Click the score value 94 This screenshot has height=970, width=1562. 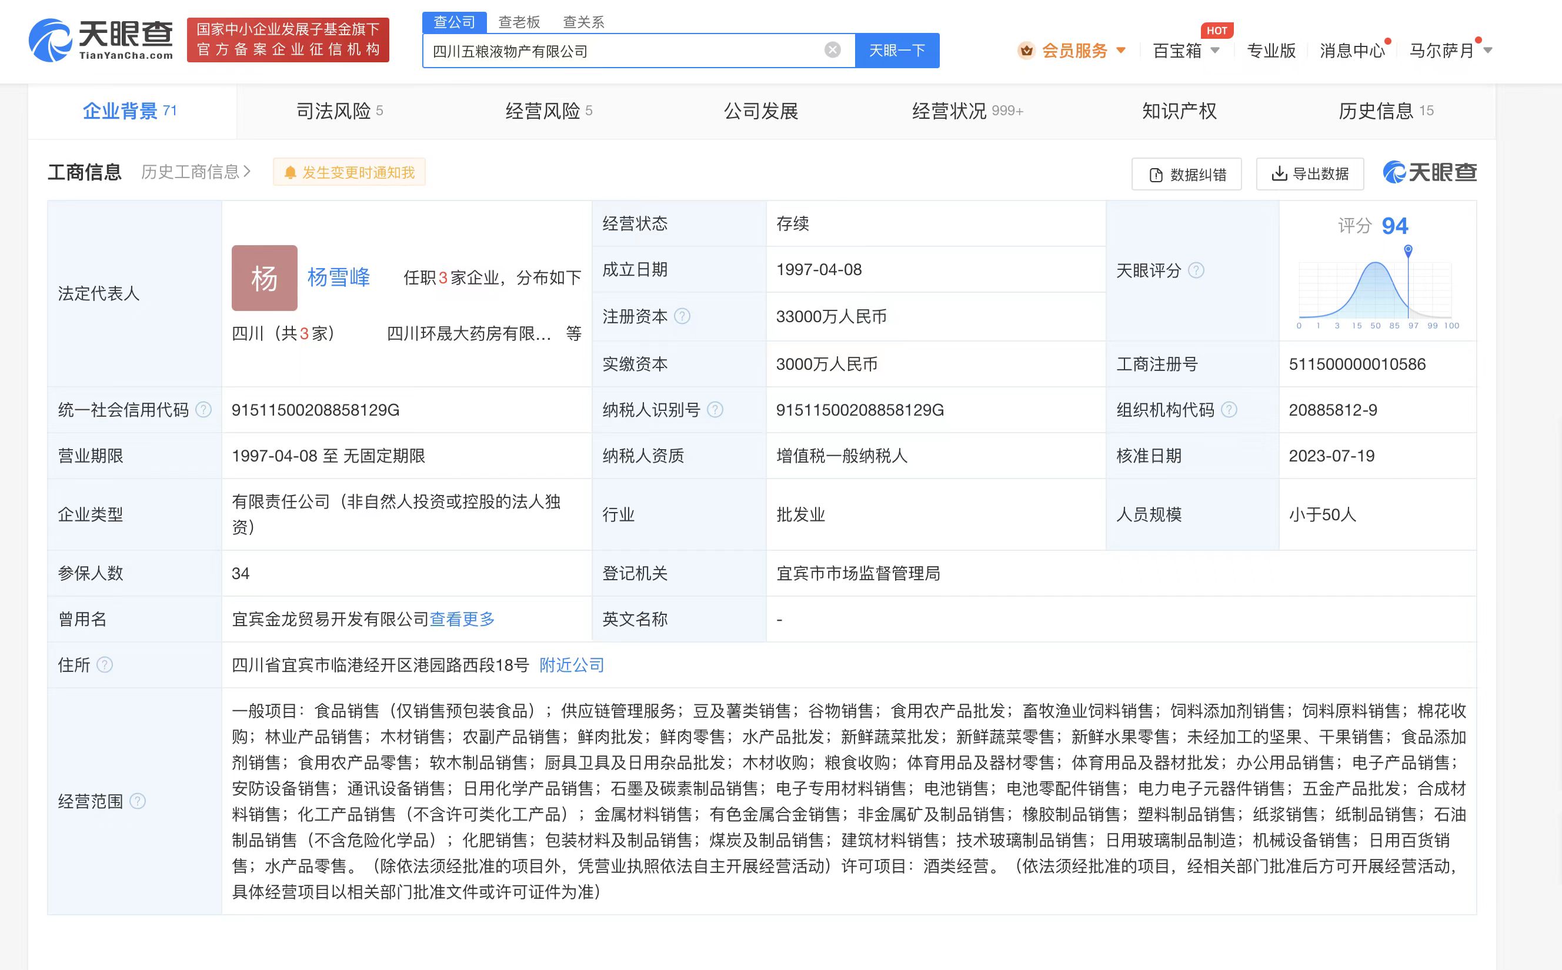(x=1394, y=226)
